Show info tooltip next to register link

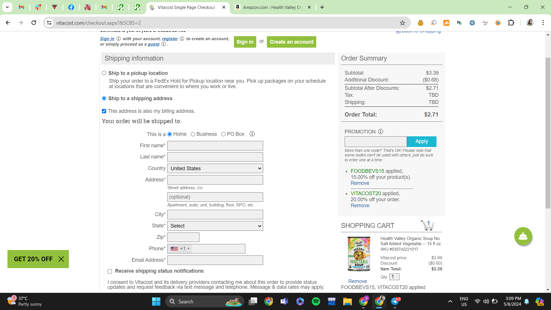pyautogui.click(x=182, y=39)
